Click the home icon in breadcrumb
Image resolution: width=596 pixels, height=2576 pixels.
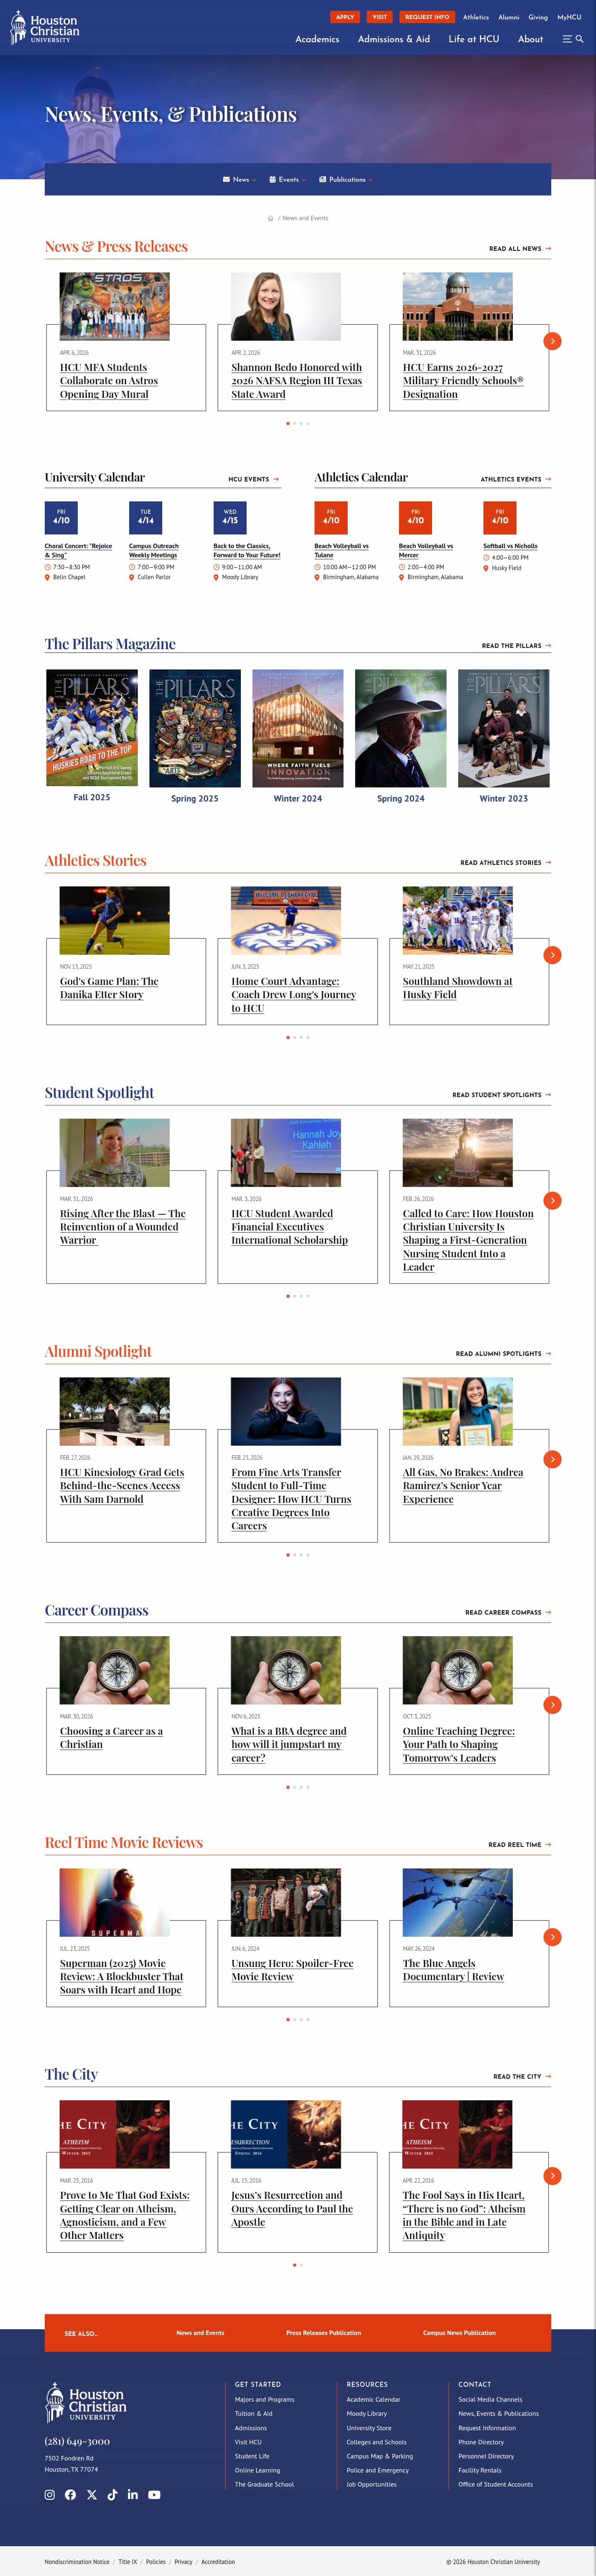(x=270, y=218)
